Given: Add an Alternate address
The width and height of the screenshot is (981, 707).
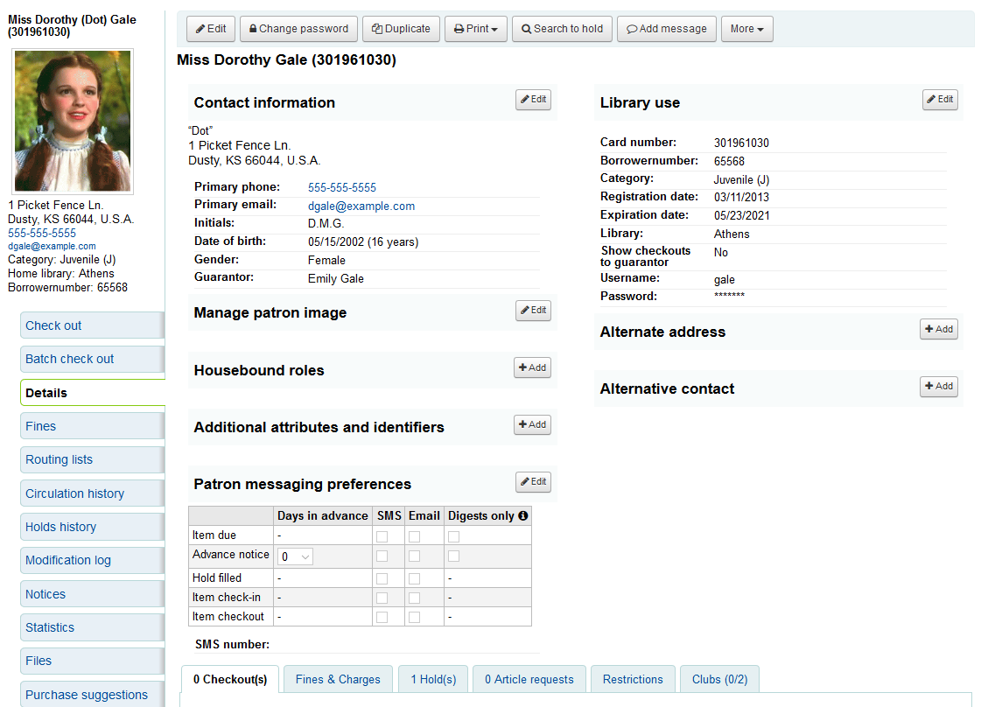Looking at the screenshot, I should [x=938, y=330].
